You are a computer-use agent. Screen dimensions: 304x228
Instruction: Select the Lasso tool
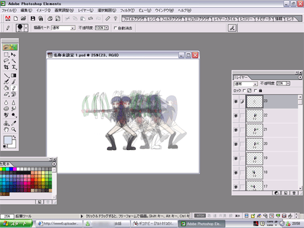click(6, 61)
